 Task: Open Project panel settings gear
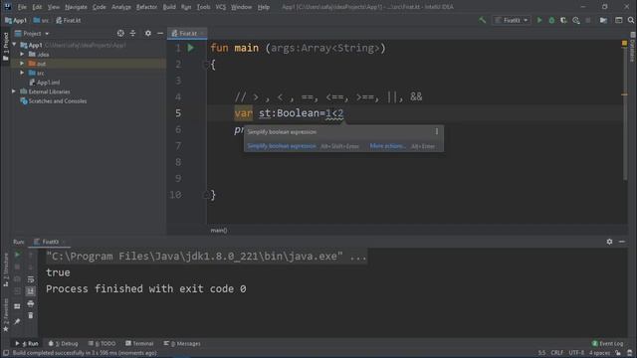point(148,33)
